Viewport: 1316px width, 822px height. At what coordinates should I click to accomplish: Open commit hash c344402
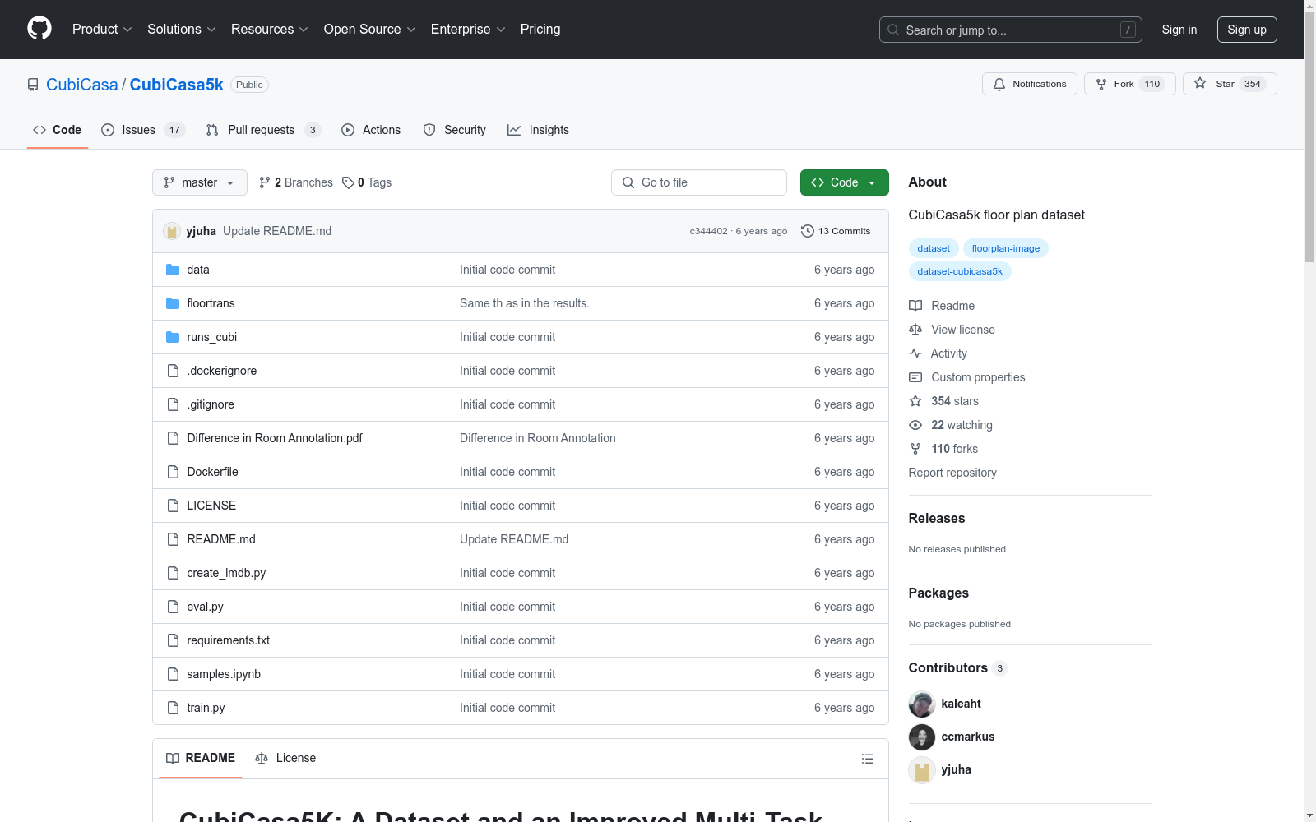(x=708, y=231)
